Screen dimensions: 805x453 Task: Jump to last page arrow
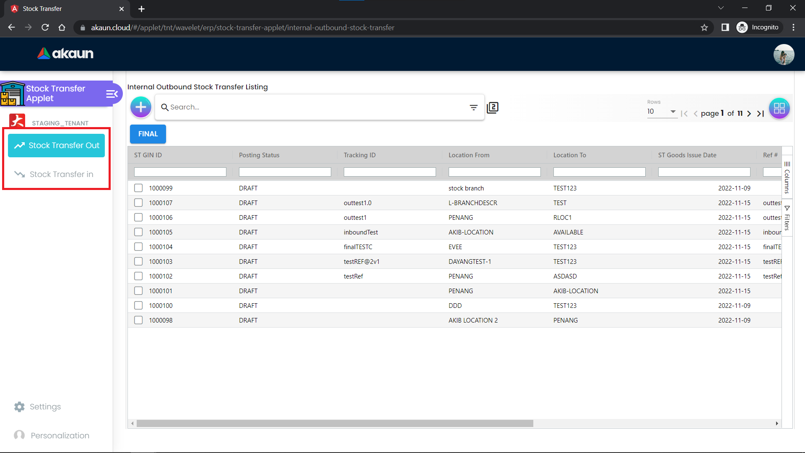(x=761, y=114)
